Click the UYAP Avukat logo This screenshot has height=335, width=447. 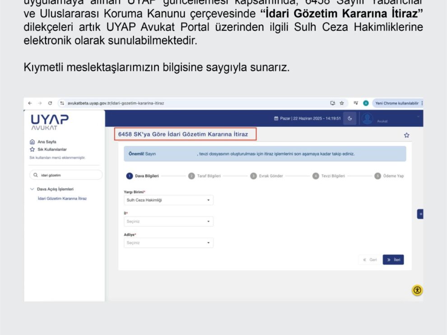50,121
